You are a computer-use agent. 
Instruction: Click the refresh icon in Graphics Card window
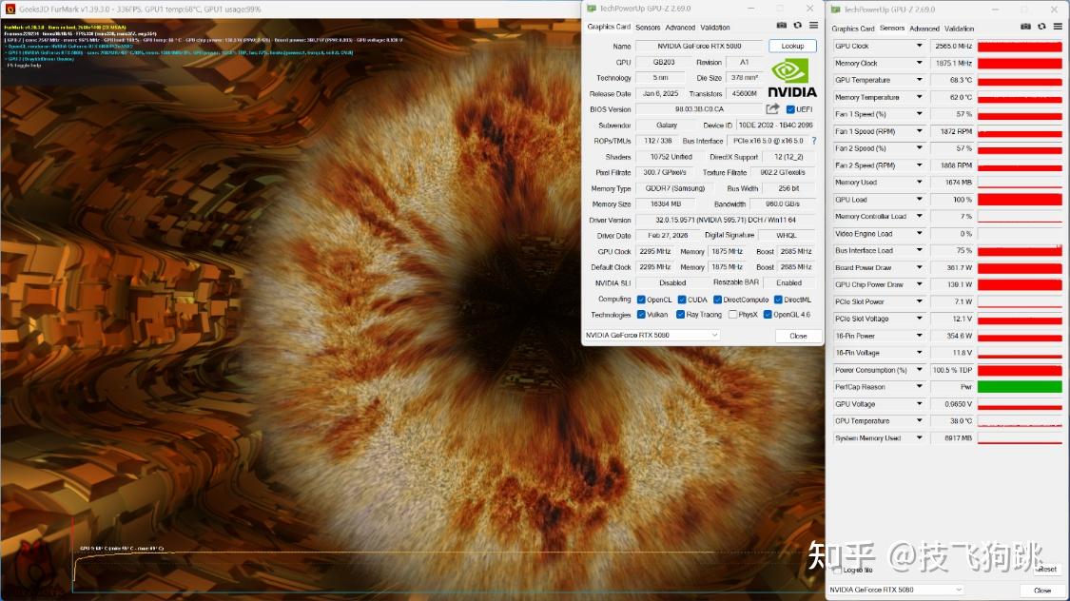pos(797,26)
